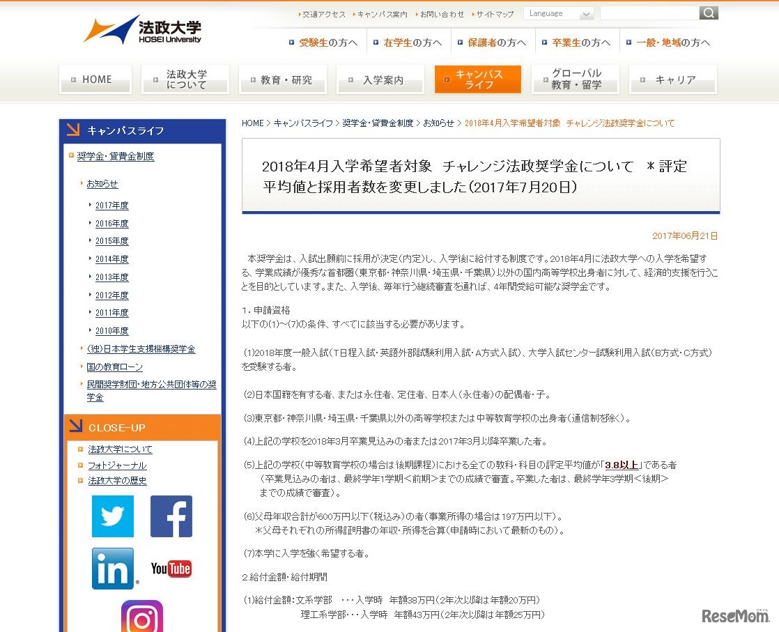The width and height of the screenshot is (779, 632).
Task: Open 2015年度 sidebar link
Action: tap(111, 241)
